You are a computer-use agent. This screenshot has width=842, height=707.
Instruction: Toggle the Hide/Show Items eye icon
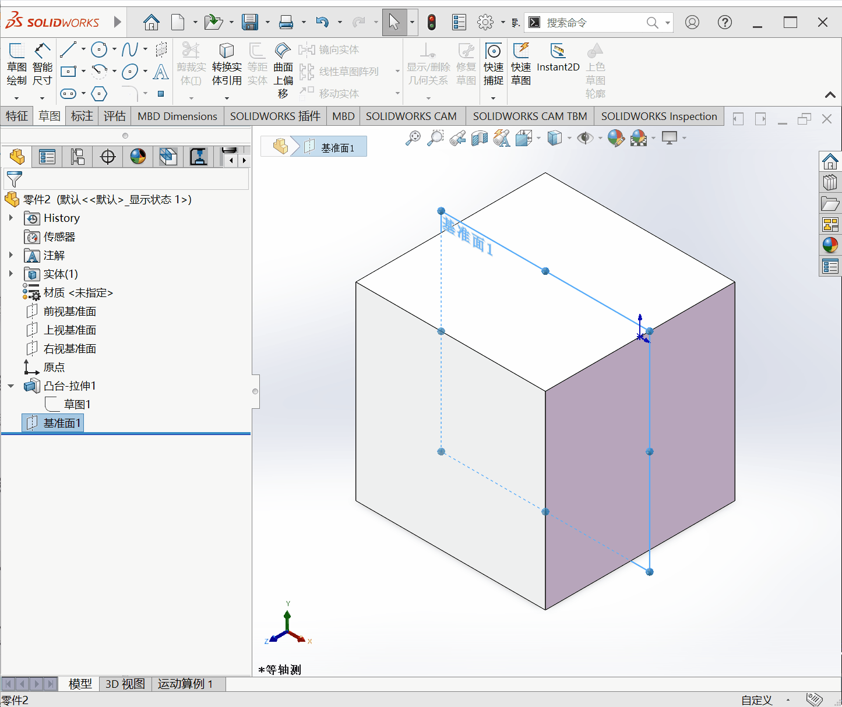click(x=584, y=138)
